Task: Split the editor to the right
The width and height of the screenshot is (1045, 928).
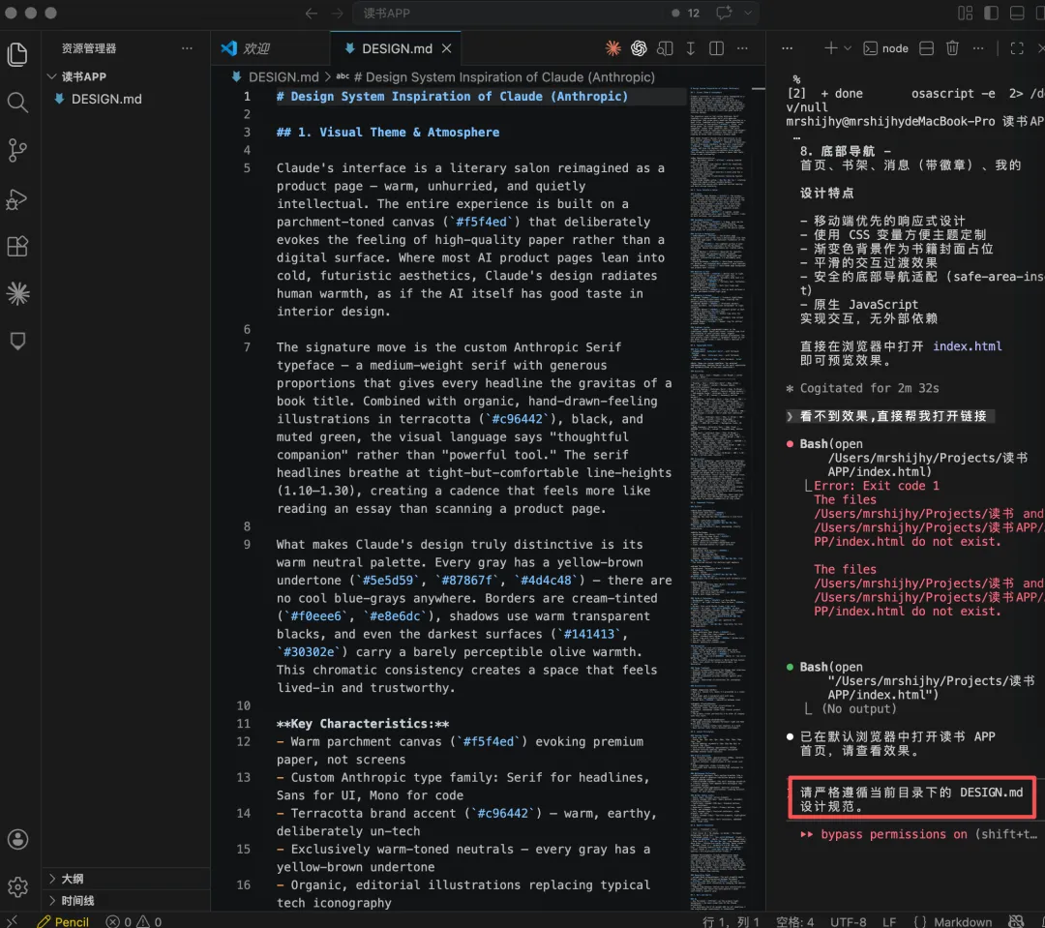Action: [716, 48]
